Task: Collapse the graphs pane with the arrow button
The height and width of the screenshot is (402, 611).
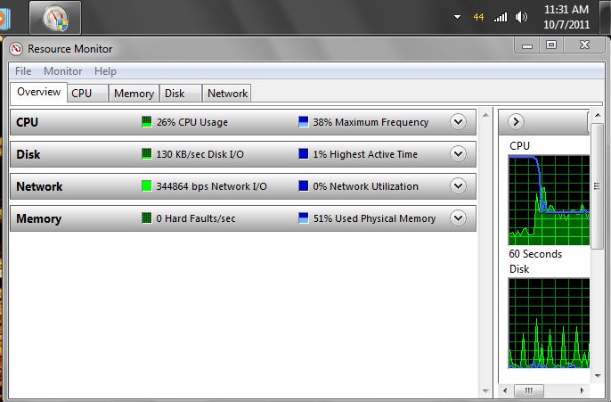Action: [516, 122]
